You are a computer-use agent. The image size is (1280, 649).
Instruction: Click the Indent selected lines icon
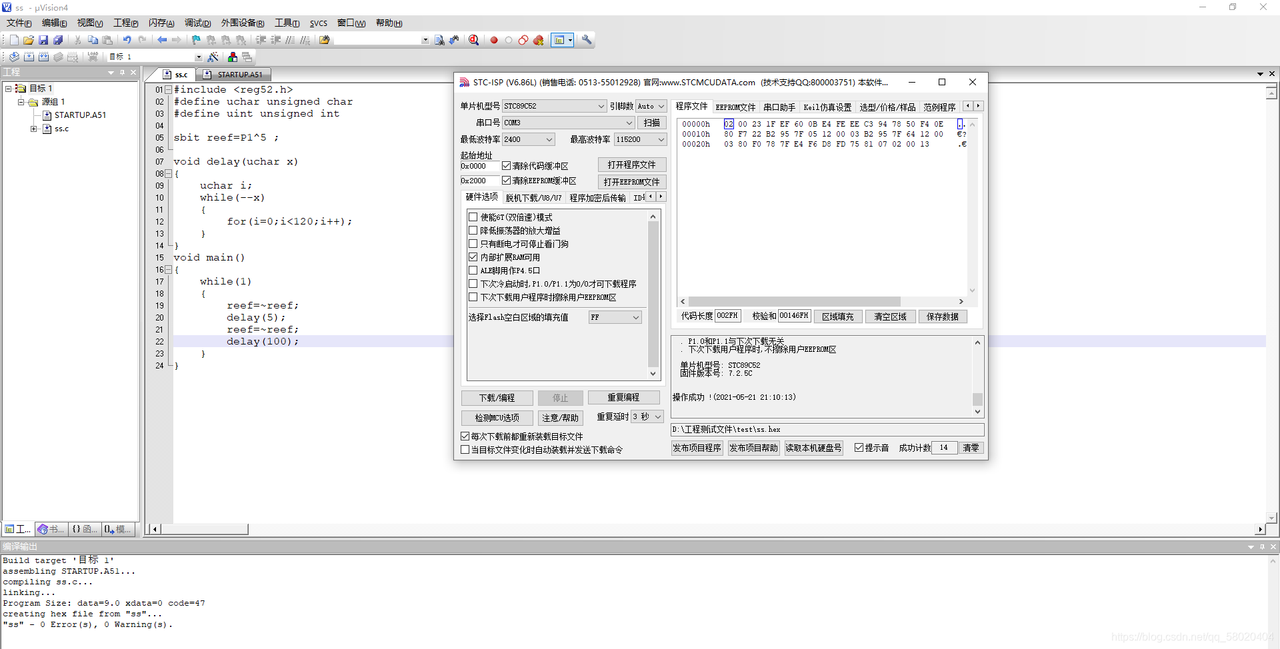(x=261, y=40)
